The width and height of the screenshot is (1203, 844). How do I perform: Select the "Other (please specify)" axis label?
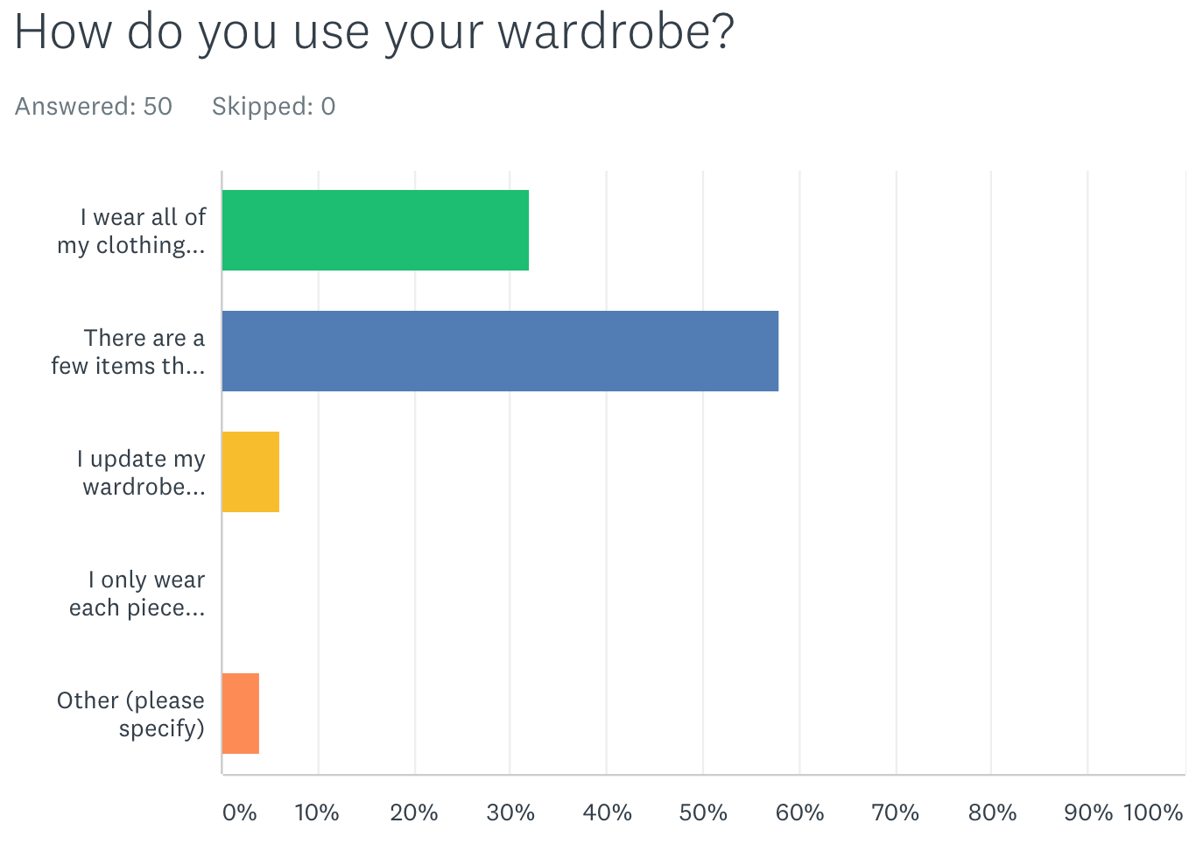(x=131, y=714)
